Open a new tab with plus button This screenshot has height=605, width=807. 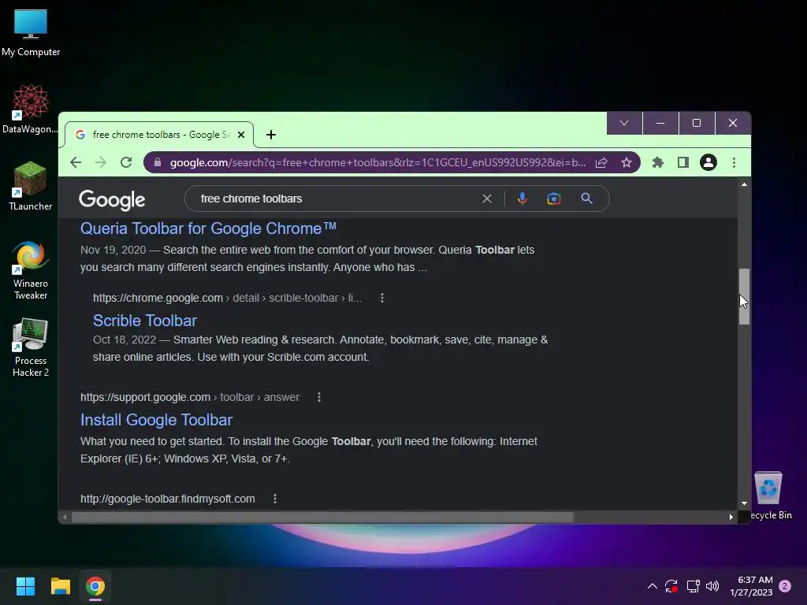pos(271,135)
